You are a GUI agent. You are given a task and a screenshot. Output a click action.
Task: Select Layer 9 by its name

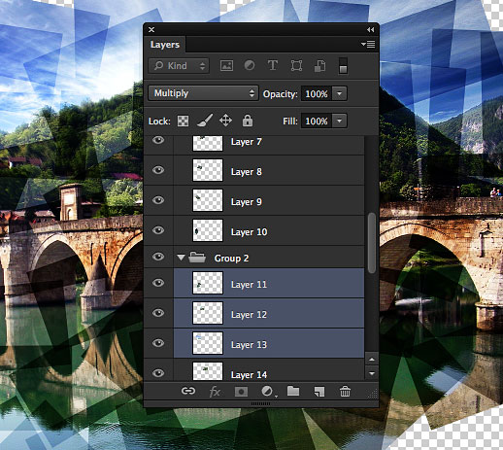point(247,202)
